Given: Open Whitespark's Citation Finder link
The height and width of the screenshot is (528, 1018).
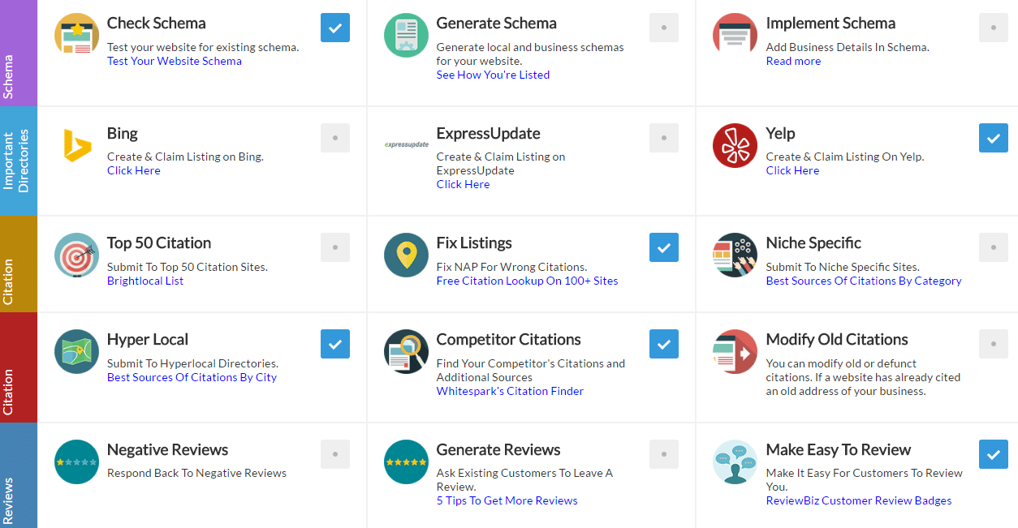Looking at the screenshot, I should click(x=510, y=391).
